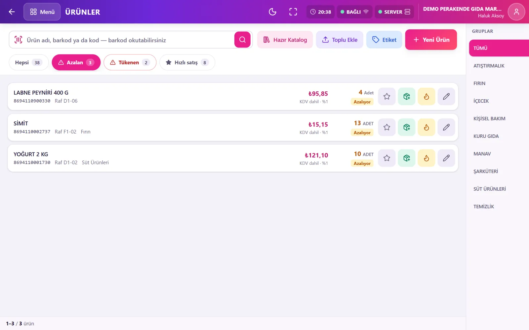Select the Azalan filter chip
This screenshot has height=330, width=529.
76,62
